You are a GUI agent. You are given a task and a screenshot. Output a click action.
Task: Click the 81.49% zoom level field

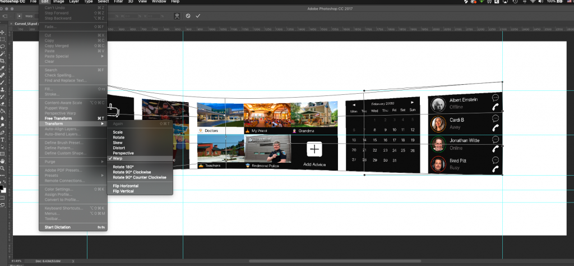coord(17,262)
